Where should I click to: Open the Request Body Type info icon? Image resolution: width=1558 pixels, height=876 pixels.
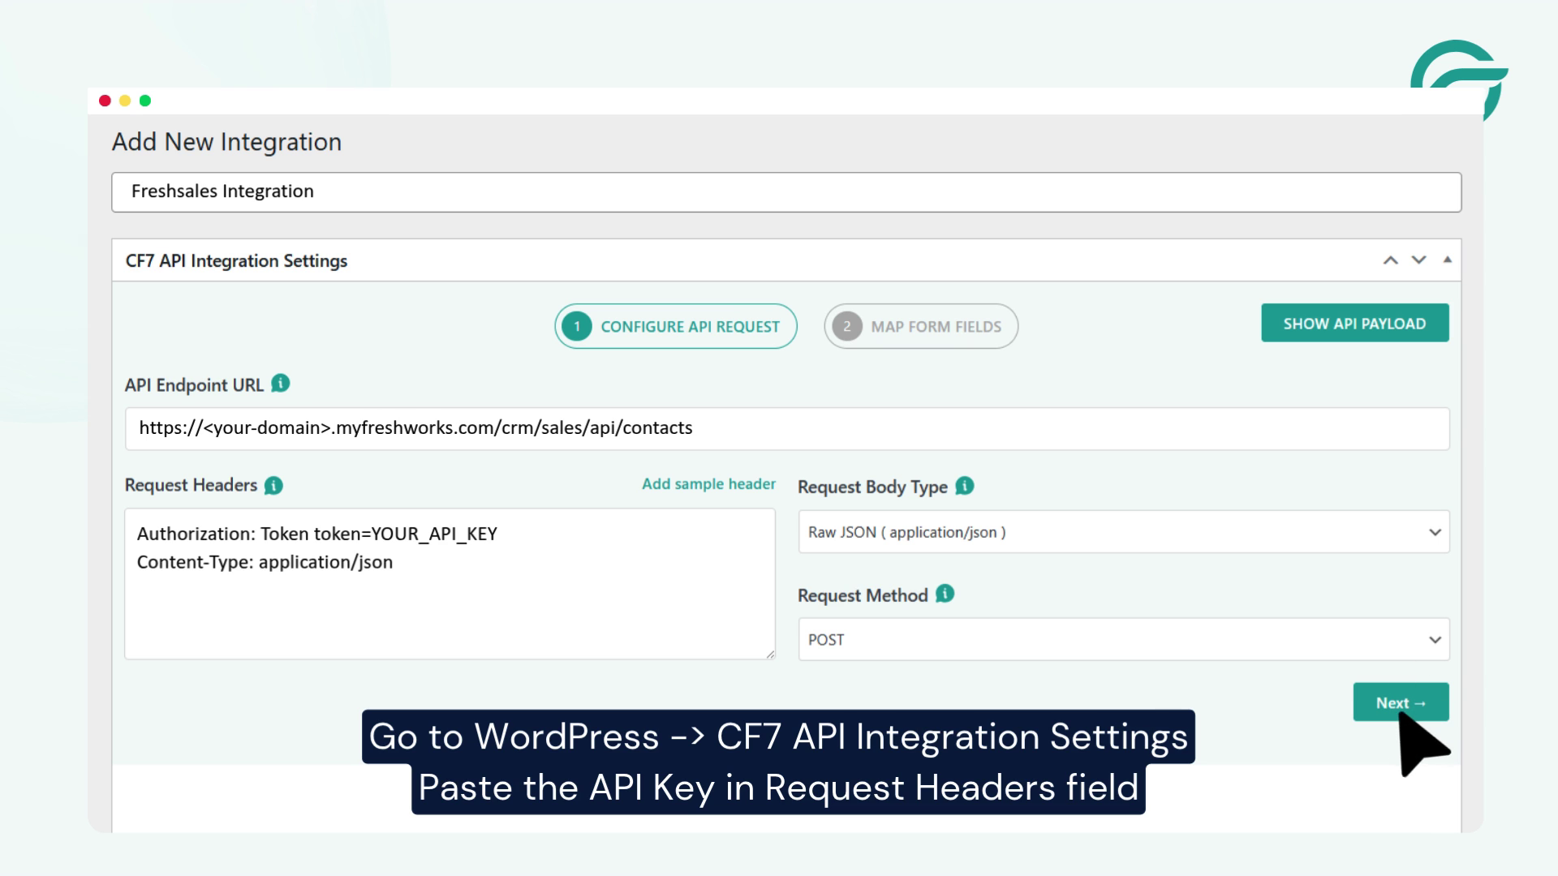(965, 486)
